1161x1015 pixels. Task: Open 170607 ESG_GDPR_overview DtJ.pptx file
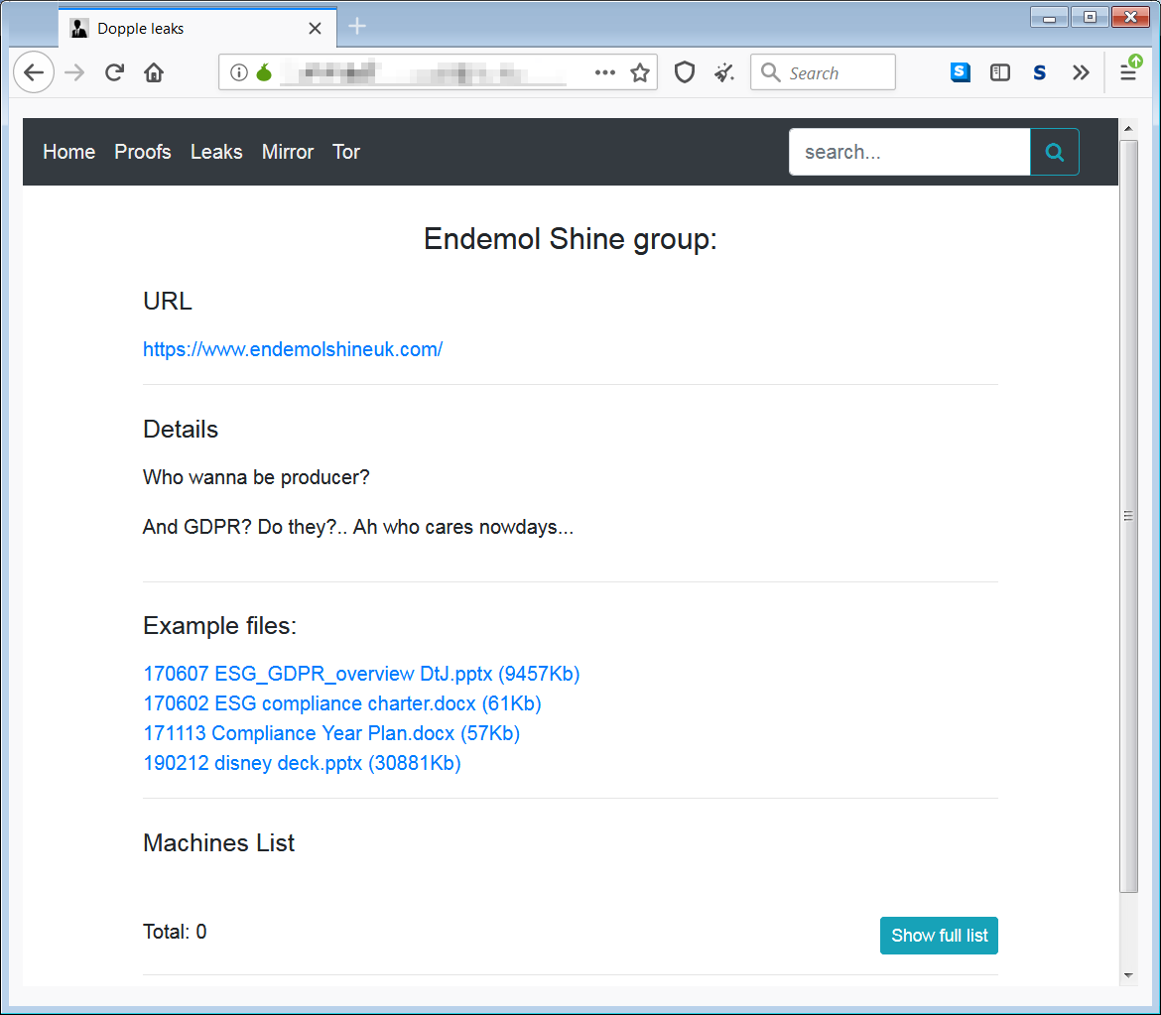point(361,674)
